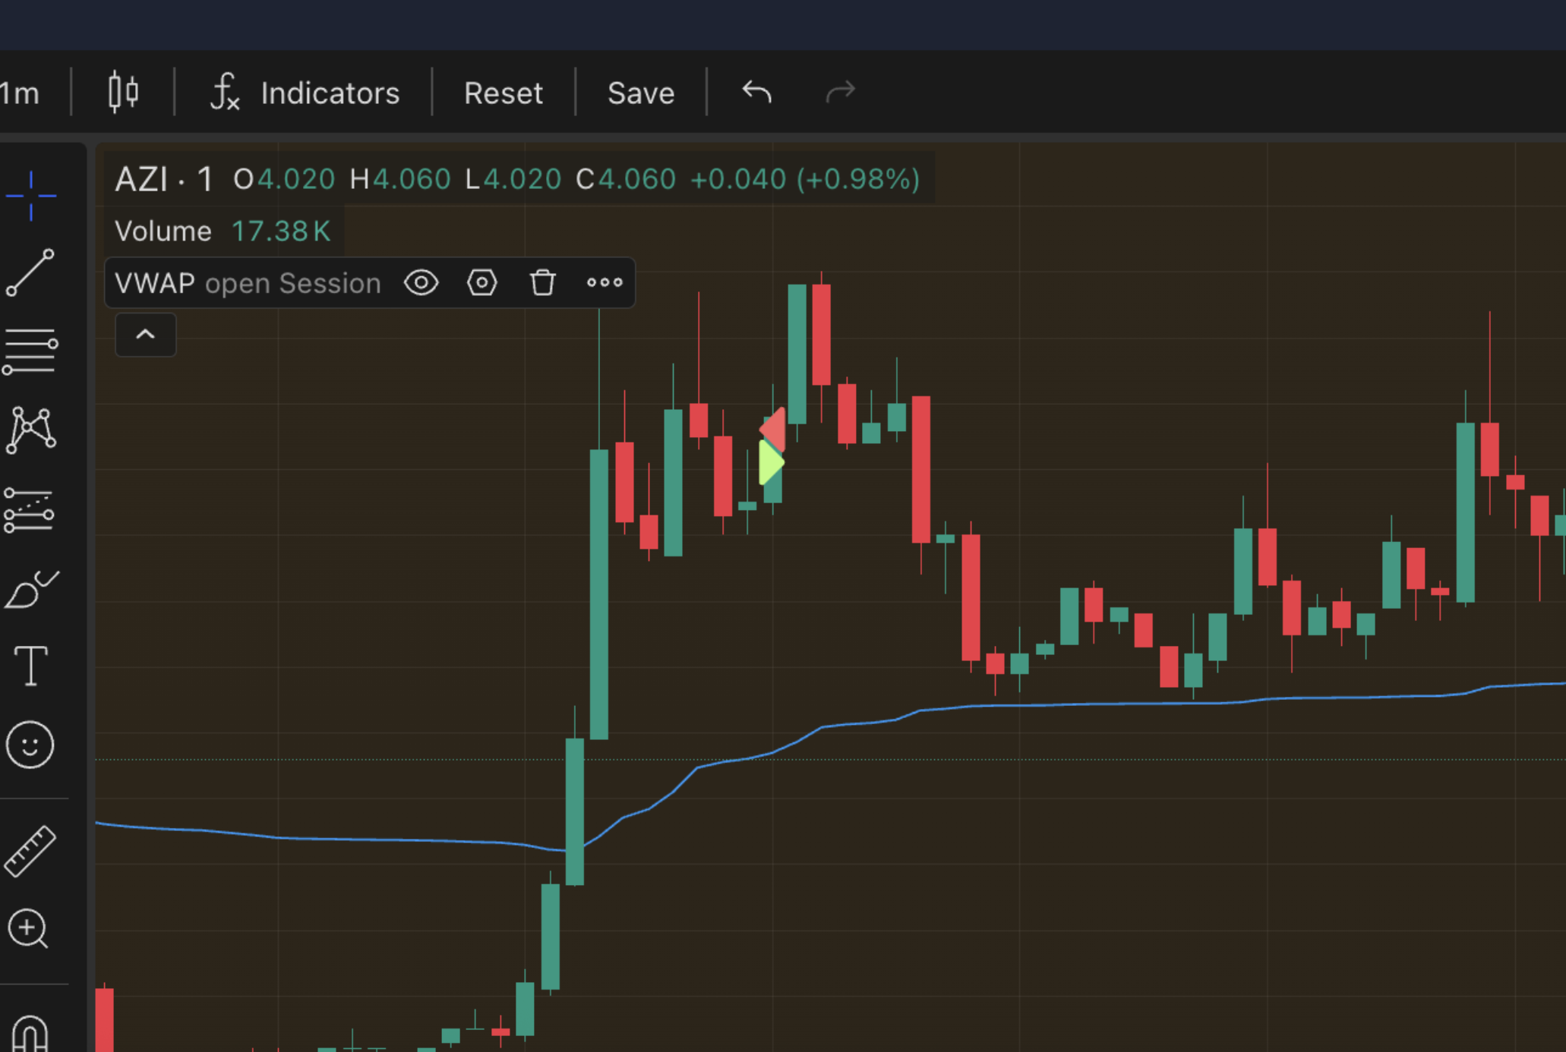
Task: Open VWAP indicator settings
Action: [482, 283]
